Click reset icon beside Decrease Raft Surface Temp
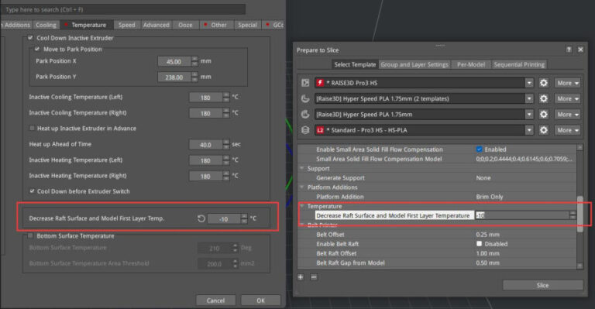Image resolution: width=595 pixels, height=309 pixels. tap(201, 218)
